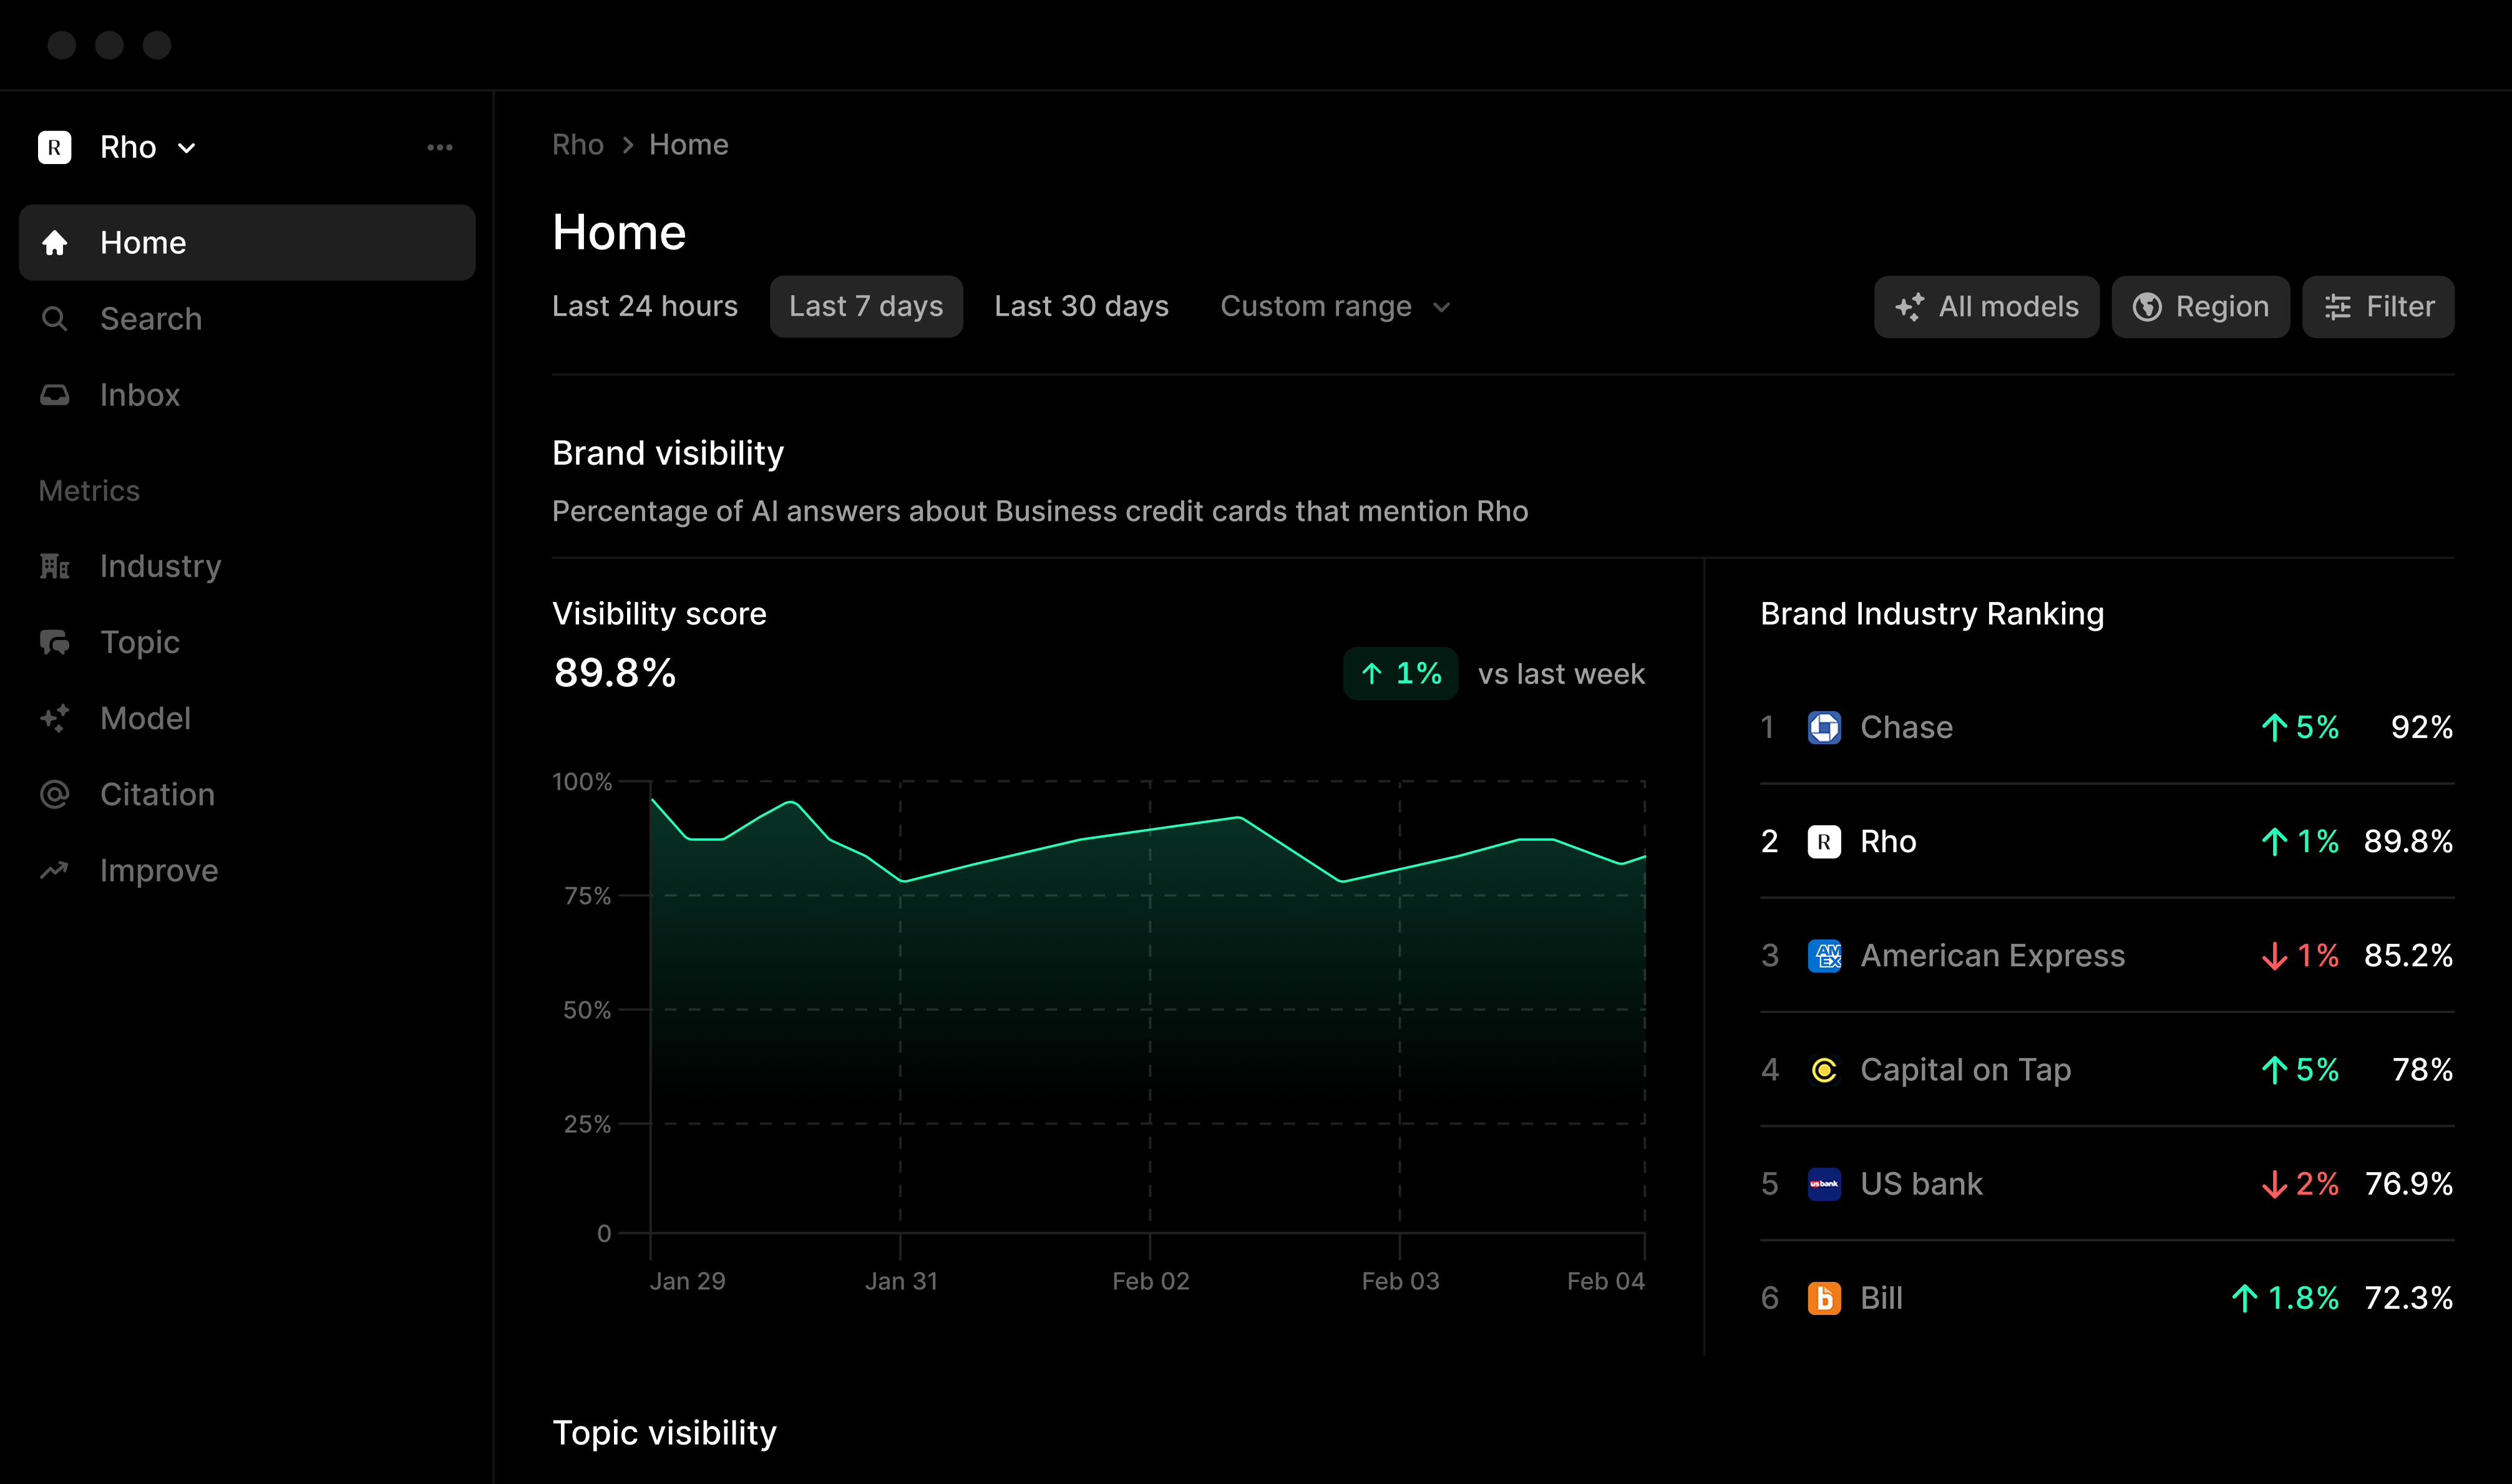Click Home in the left sidebar
Screen dimensions: 2512x1484
(143, 242)
